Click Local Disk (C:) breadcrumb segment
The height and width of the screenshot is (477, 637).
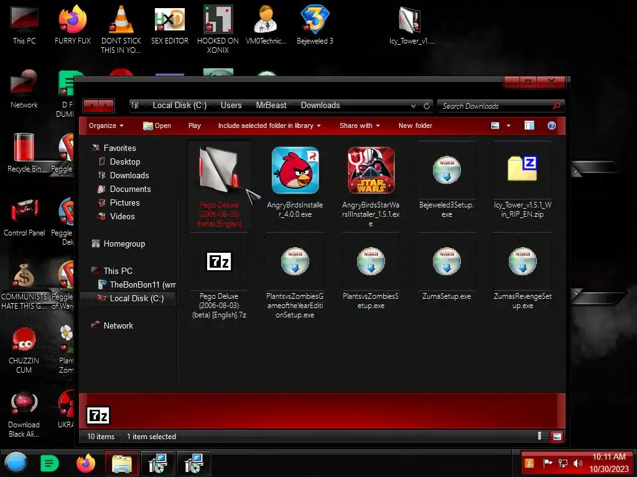click(180, 106)
